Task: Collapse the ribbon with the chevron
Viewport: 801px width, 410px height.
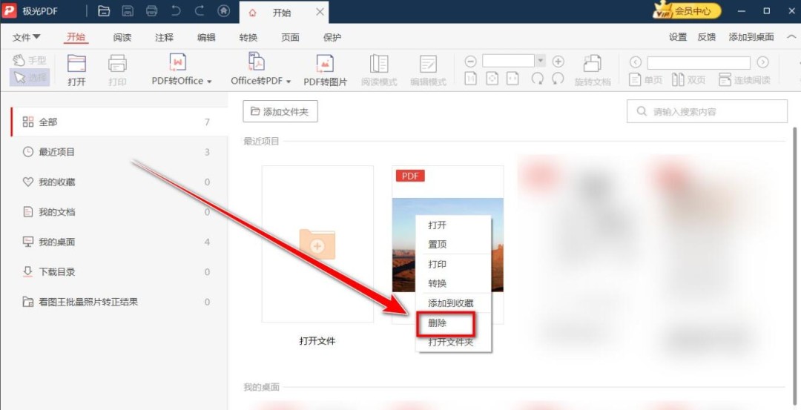Action: click(x=791, y=37)
